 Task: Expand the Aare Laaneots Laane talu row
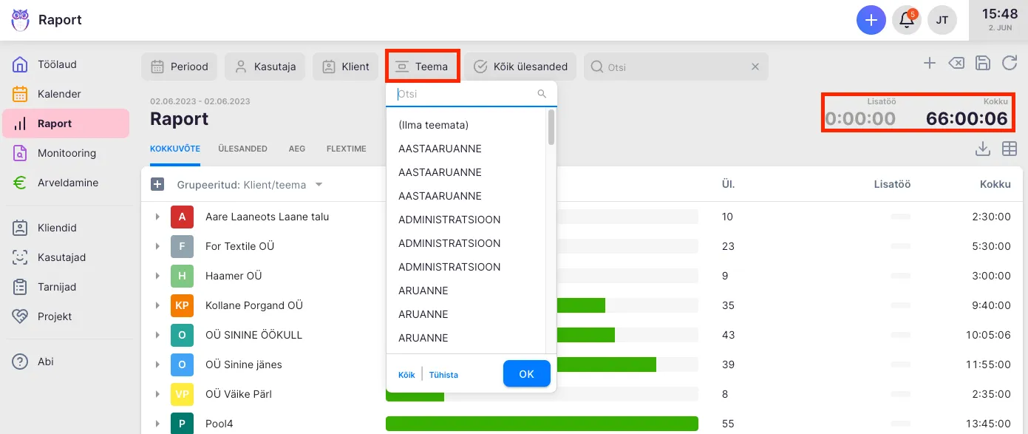click(157, 217)
